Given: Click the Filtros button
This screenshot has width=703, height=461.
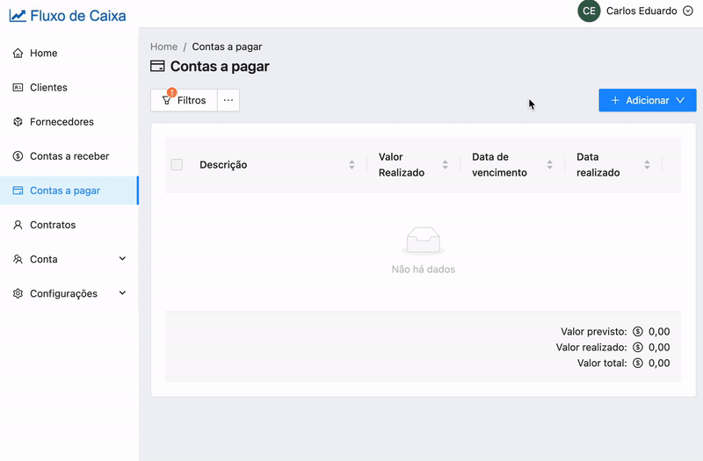Looking at the screenshot, I should (184, 100).
